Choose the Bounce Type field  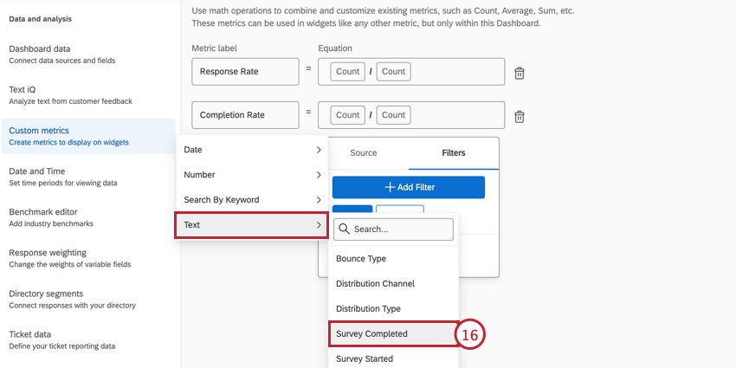pos(393,259)
